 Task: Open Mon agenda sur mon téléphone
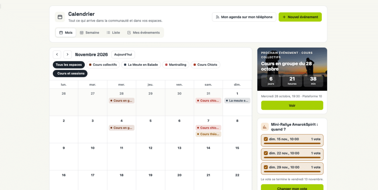(x=244, y=17)
